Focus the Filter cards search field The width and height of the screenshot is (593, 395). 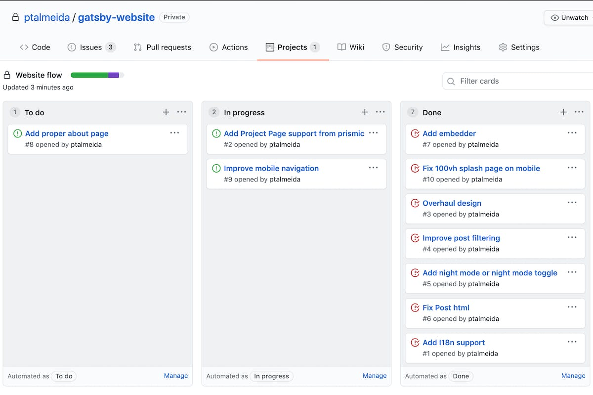(x=518, y=81)
